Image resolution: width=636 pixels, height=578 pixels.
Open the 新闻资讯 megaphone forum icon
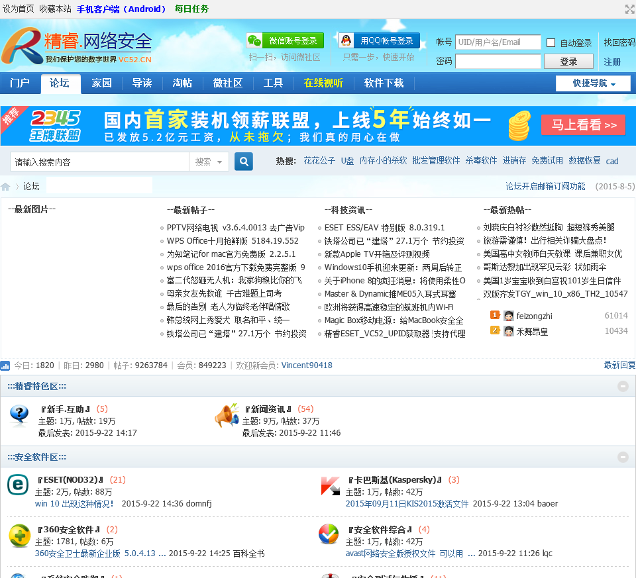coord(227,416)
